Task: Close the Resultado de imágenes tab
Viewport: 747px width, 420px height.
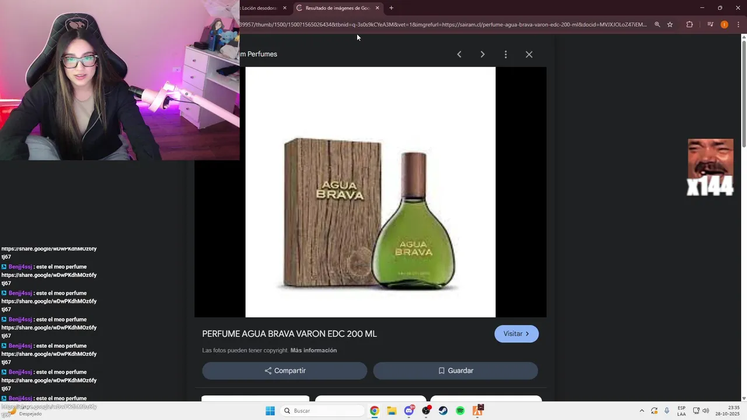Action: [x=378, y=8]
